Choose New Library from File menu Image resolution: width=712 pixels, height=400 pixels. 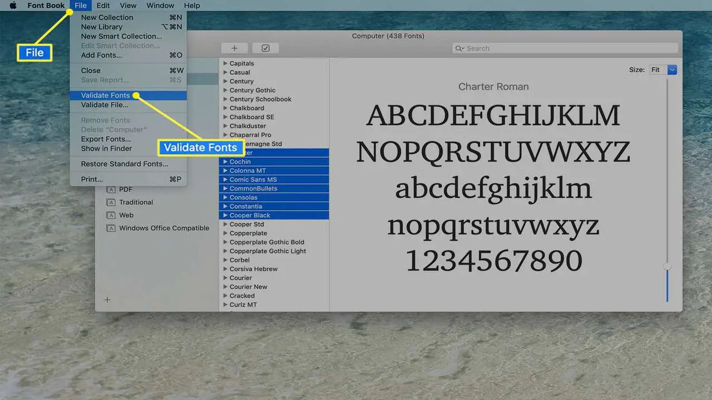128,27
